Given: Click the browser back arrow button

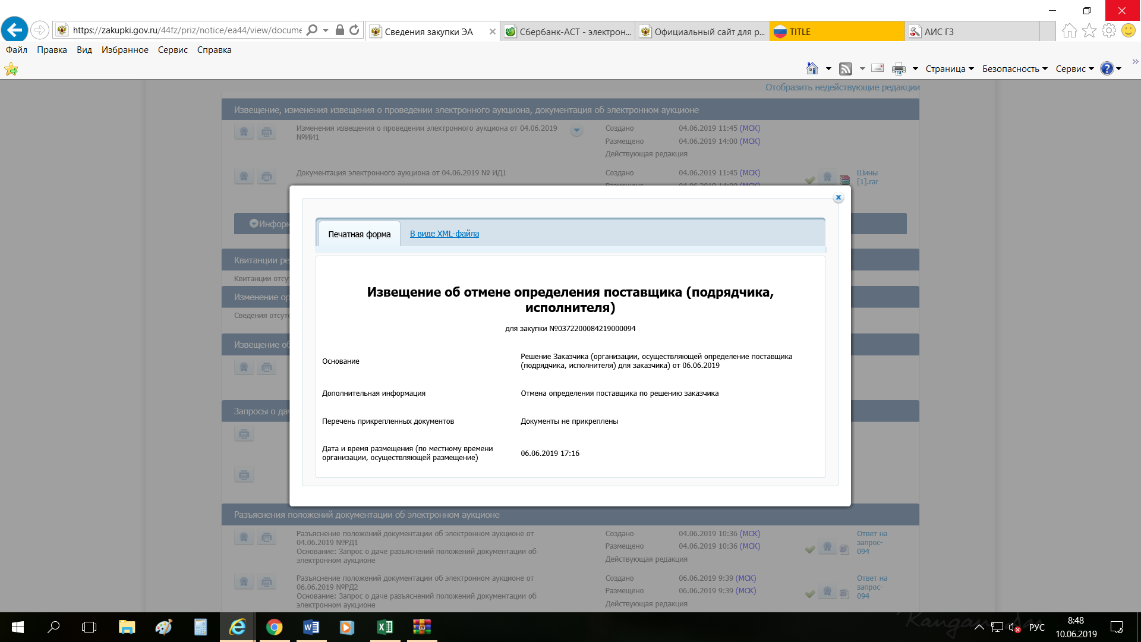Looking at the screenshot, I should pyautogui.click(x=15, y=30).
